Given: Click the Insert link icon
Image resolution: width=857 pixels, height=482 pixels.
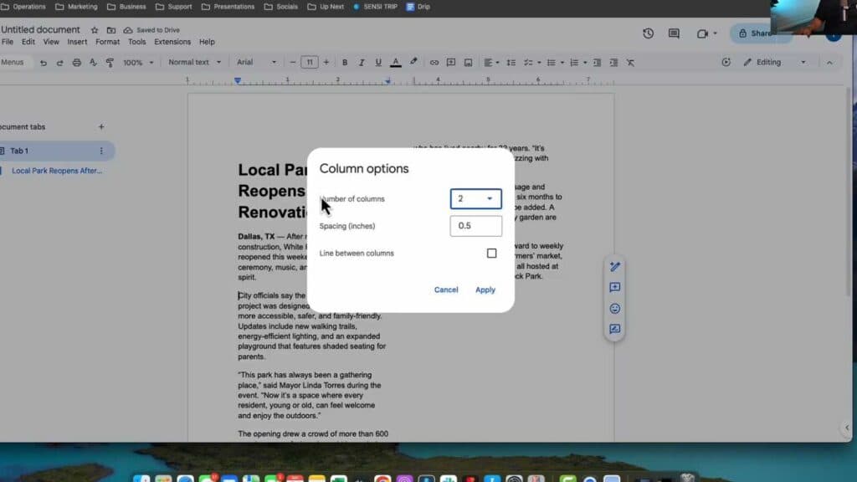Looking at the screenshot, I should 434,62.
